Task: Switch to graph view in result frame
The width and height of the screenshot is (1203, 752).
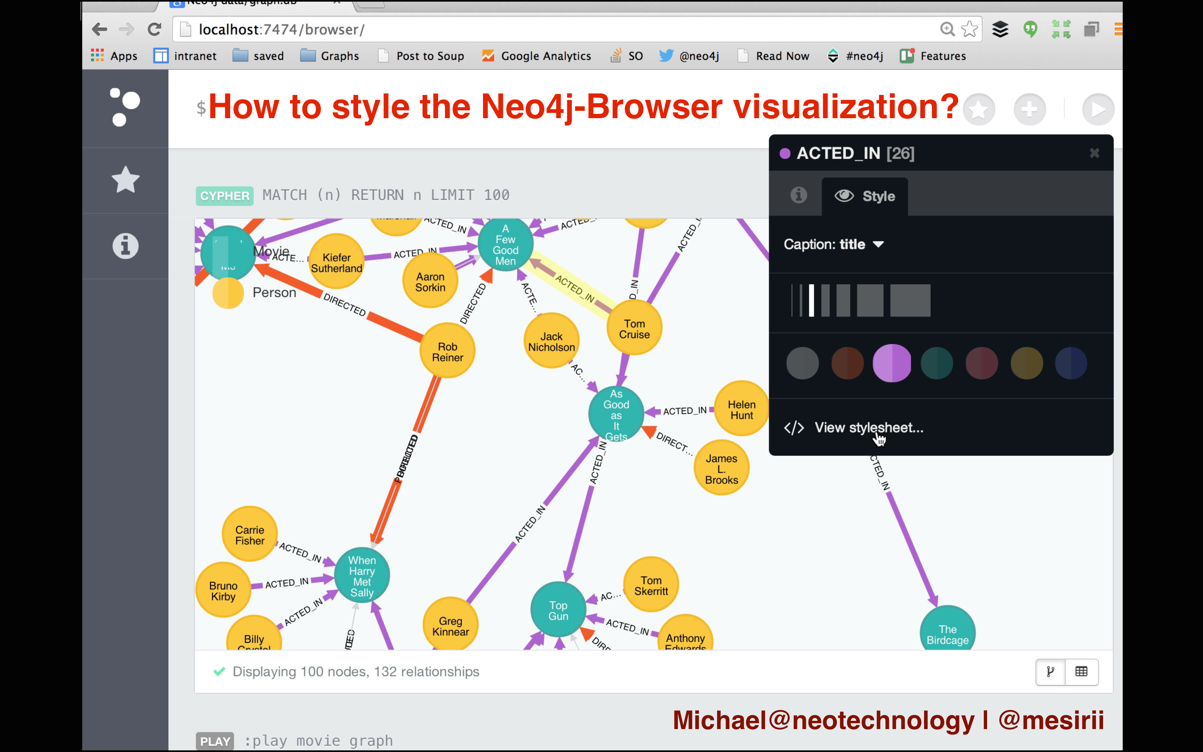Action: 1050,672
